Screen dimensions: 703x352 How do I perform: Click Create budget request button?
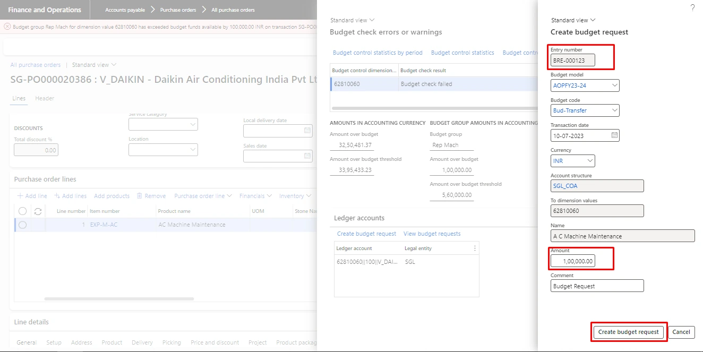click(629, 332)
